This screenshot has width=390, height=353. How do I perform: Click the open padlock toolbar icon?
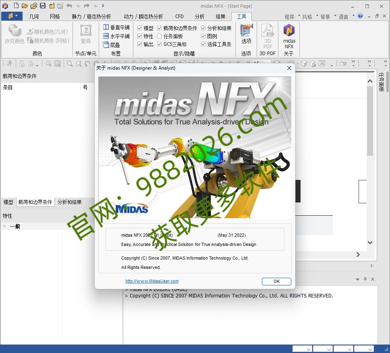click(x=22, y=64)
